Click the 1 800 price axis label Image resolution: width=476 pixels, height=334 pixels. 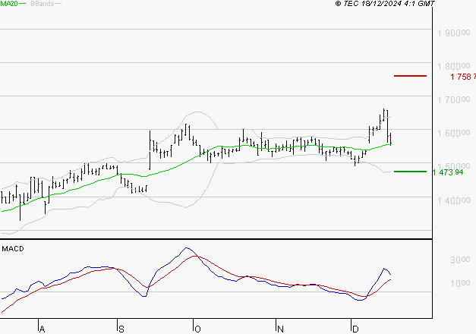453,66
